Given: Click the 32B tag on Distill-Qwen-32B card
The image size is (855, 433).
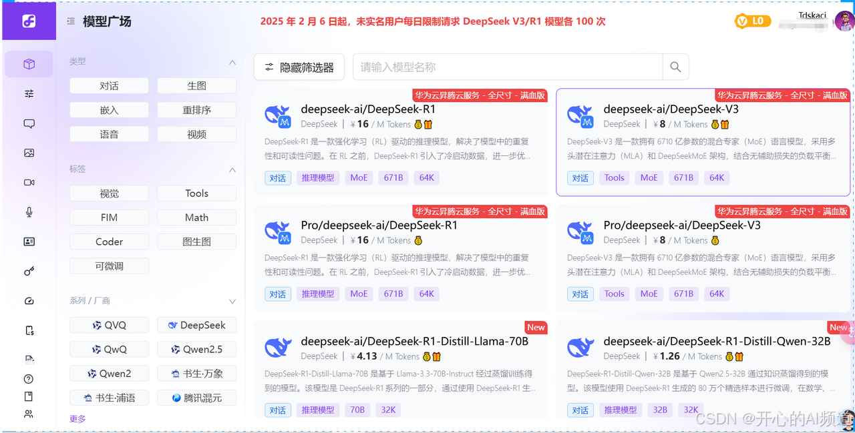Looking at the screenshot, I should pos(660,410).
